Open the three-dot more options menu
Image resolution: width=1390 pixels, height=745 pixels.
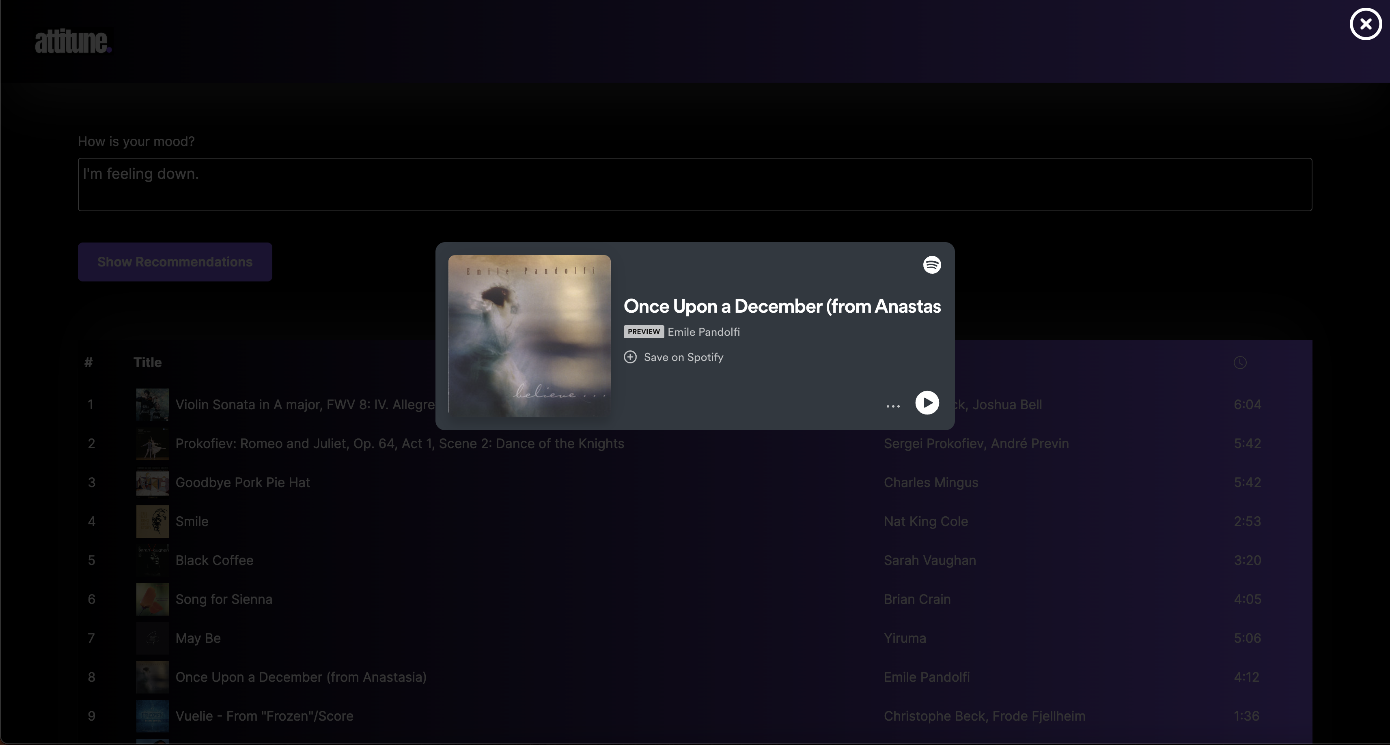pyautogui.click(x=893, y=406)
